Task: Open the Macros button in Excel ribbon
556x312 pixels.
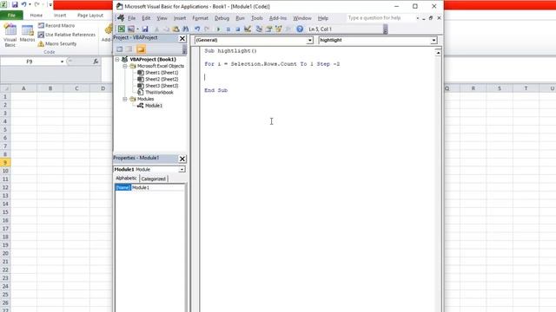Action: [27, 34]
